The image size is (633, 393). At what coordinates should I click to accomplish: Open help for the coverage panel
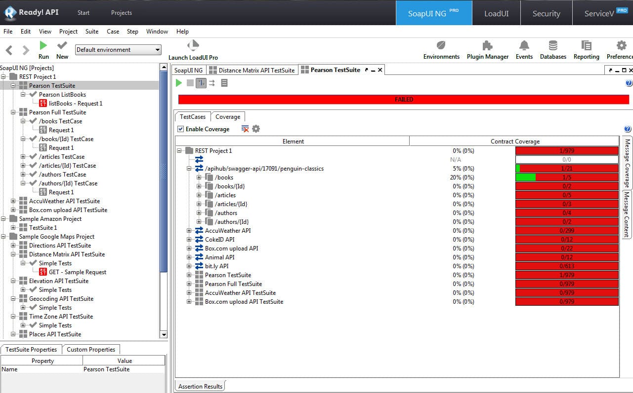click(628, 129)
